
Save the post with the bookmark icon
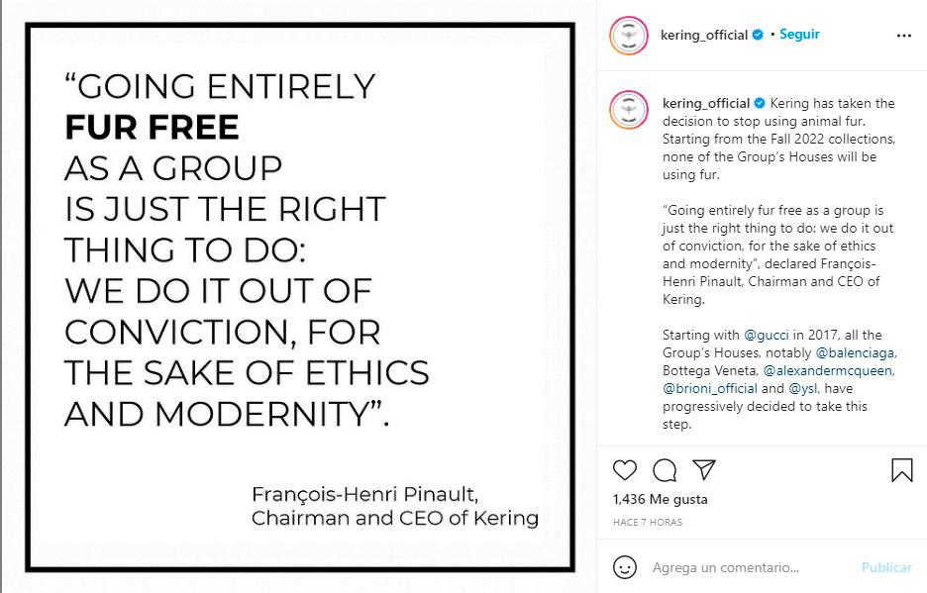tap(901, 470)
